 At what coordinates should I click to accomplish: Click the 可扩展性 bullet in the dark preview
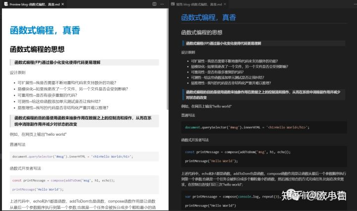(x=234, y=61)
